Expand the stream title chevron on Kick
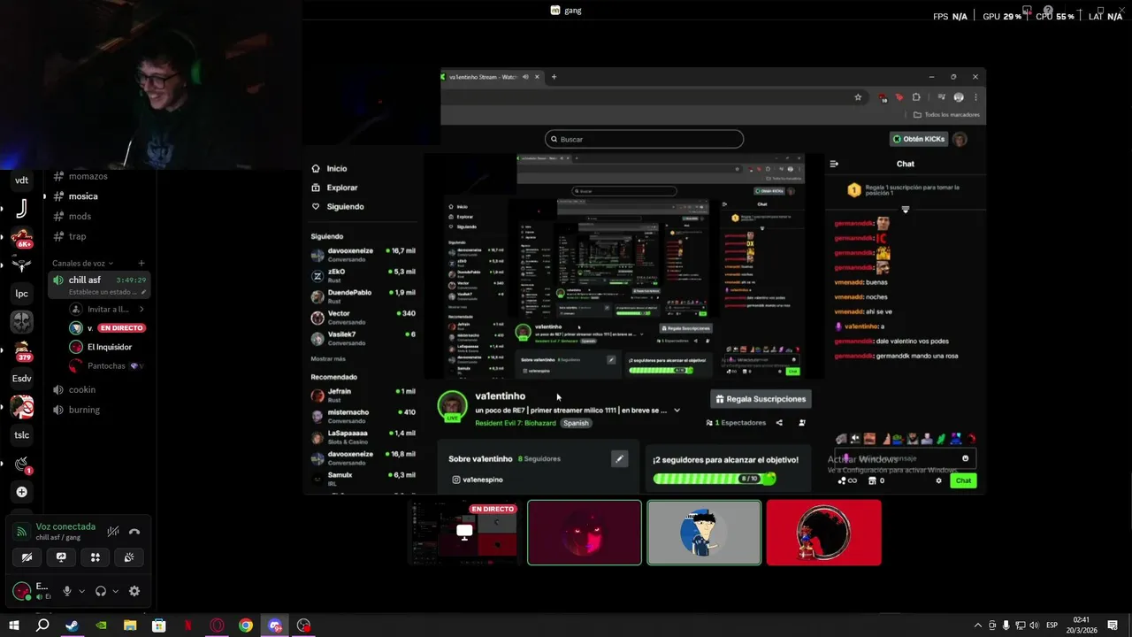 [677, 411]
